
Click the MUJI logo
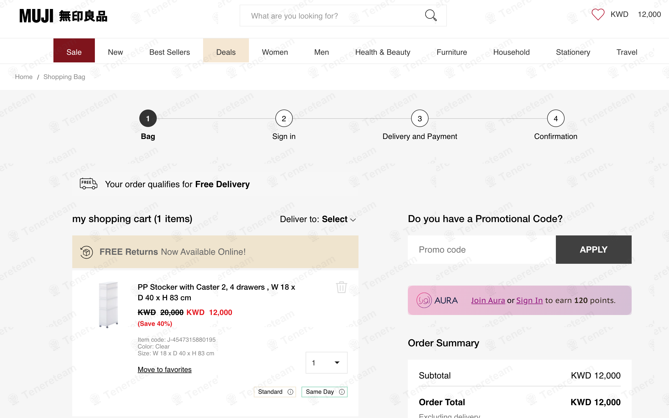pyautogui.click(x=63, y=16)
